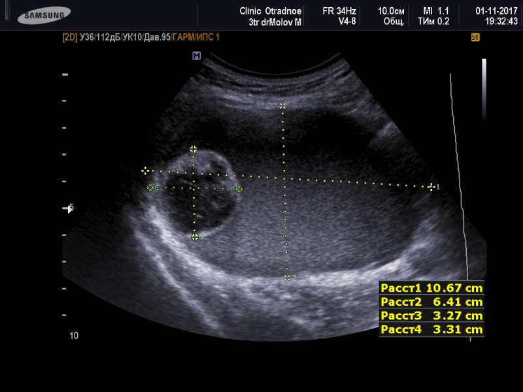Image resolution: width=523 pixels, height=392 pixels.
Task: Click the 3tr drMolov M text
Action: (x=275, y=22)
